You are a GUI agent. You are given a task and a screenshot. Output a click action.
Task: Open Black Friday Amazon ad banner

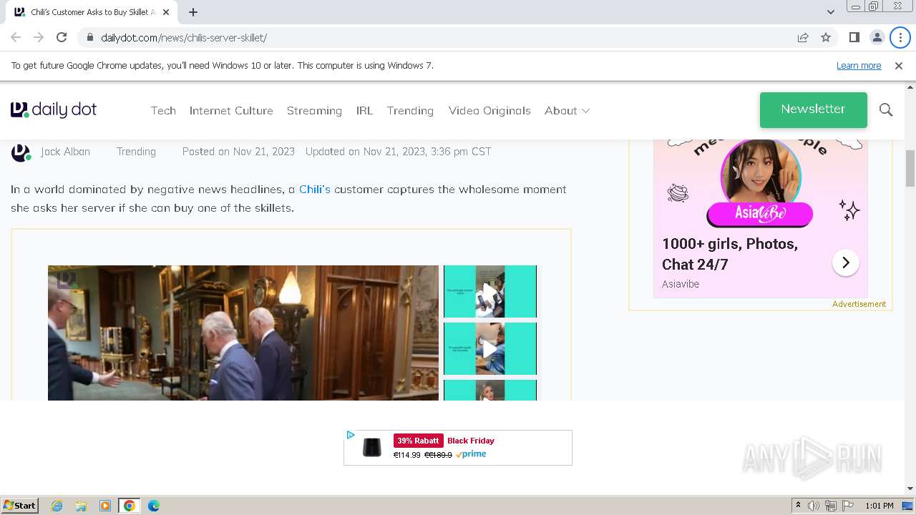coord(458,448)
